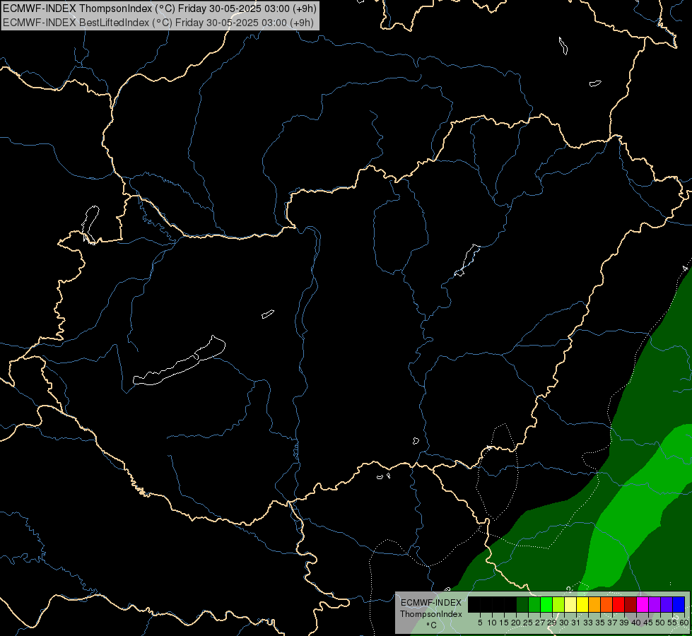The width and height of the screenshot is (692, 636).
Task: Click the legend tick value 15
Action: point(505,623)
